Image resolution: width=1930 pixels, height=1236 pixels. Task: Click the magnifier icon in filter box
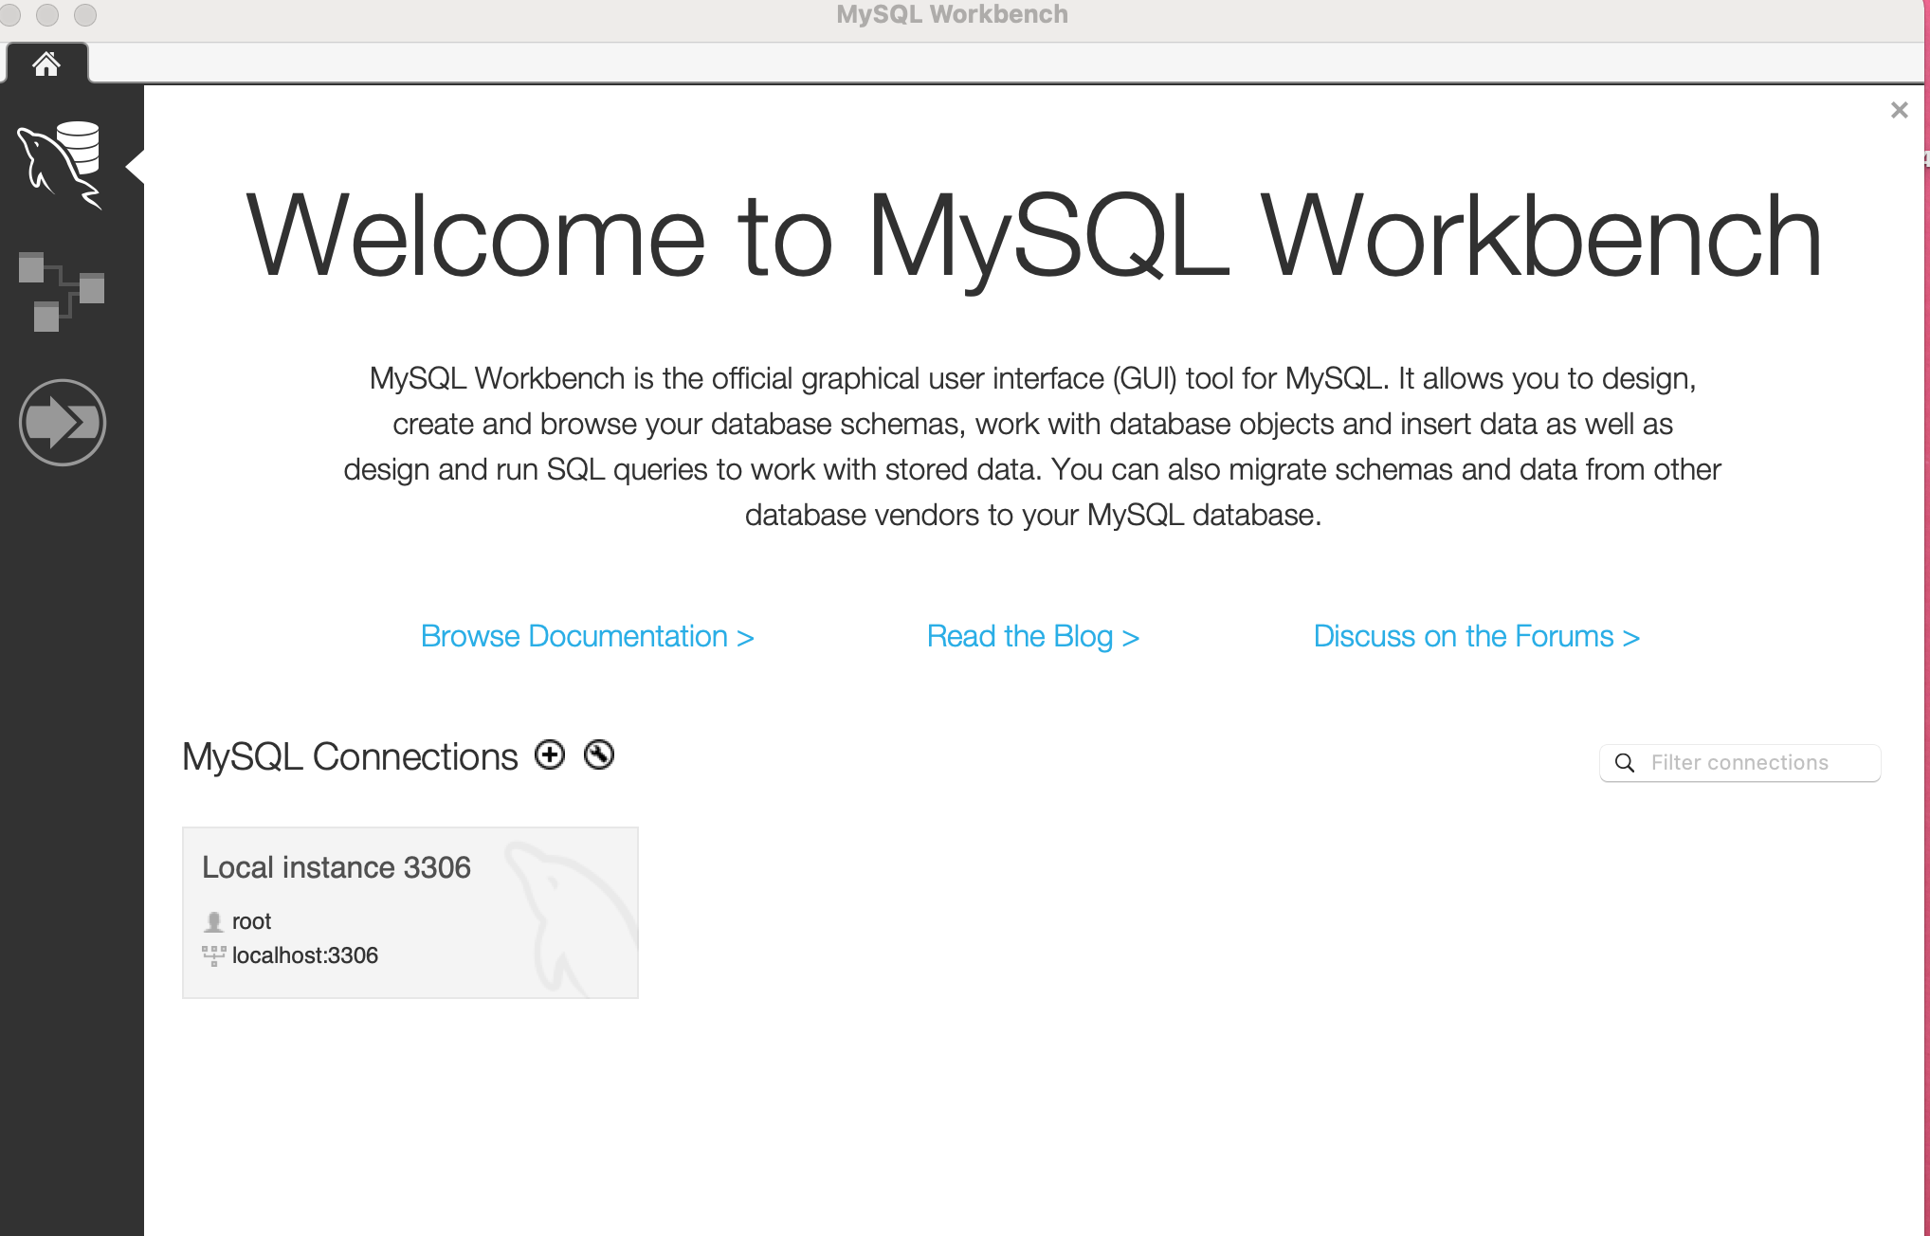point(1625,763)
